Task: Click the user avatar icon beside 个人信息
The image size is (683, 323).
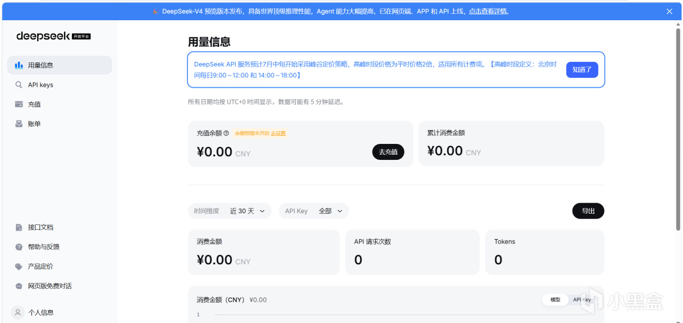Action: click(x=18, y=312)
